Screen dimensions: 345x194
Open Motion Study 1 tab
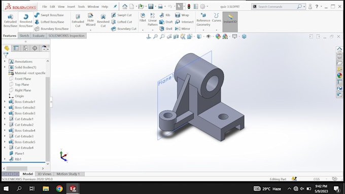68,174
